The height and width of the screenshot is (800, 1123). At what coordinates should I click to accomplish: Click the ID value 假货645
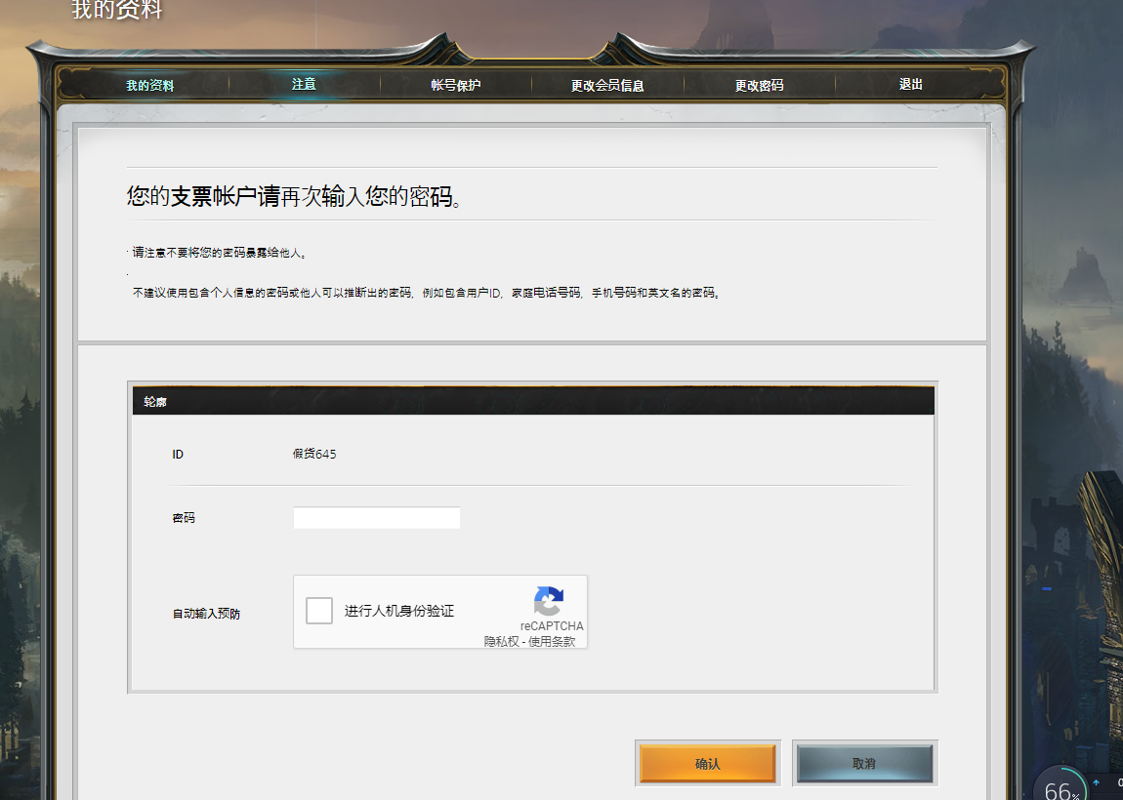pos(314,454)
